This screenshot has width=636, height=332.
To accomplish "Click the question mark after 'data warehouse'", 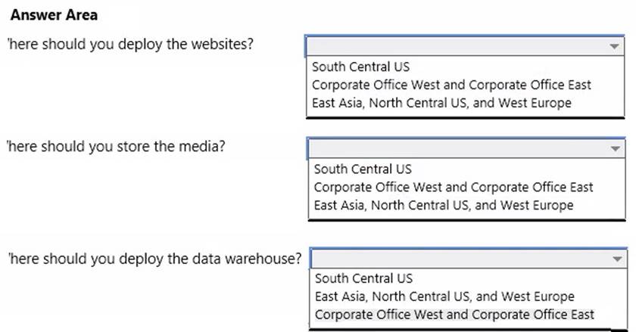I will pyautogui.click(x=297, y=259).
